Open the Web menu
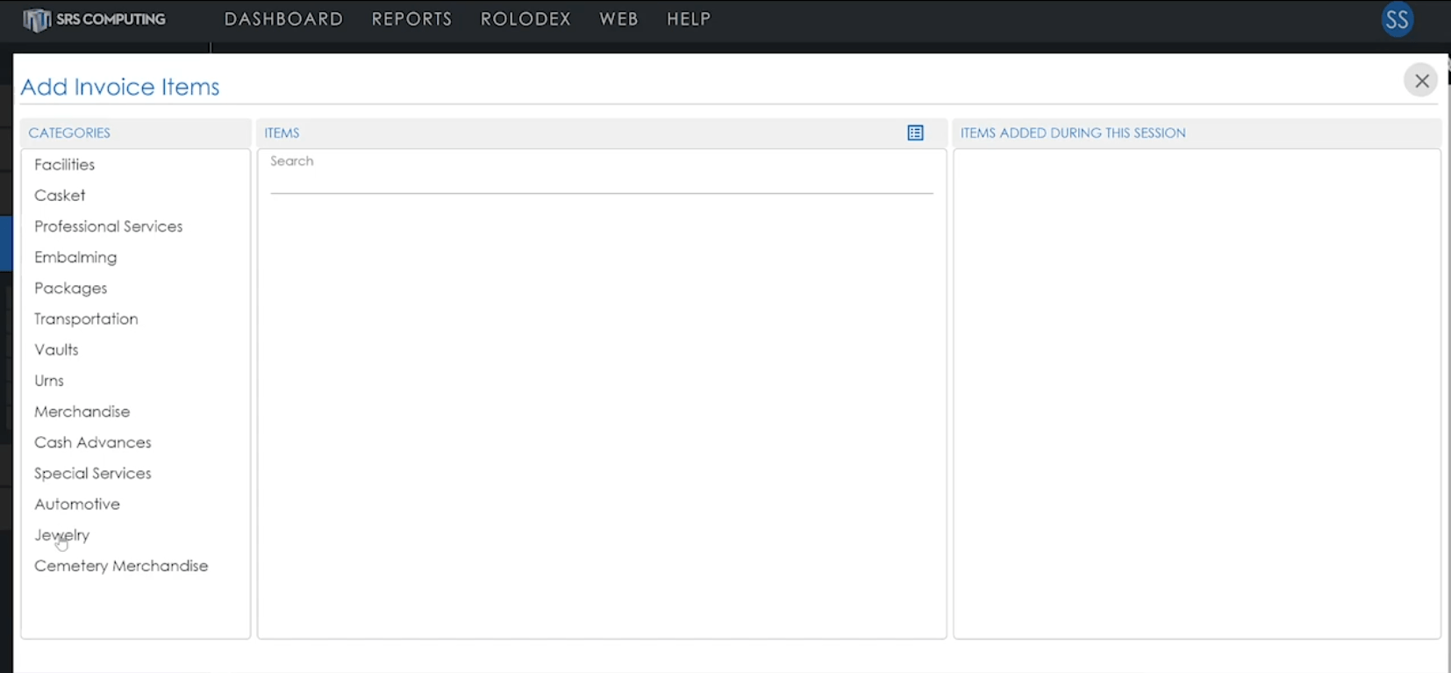The image size is (1451, 673). tap(618, 19)
